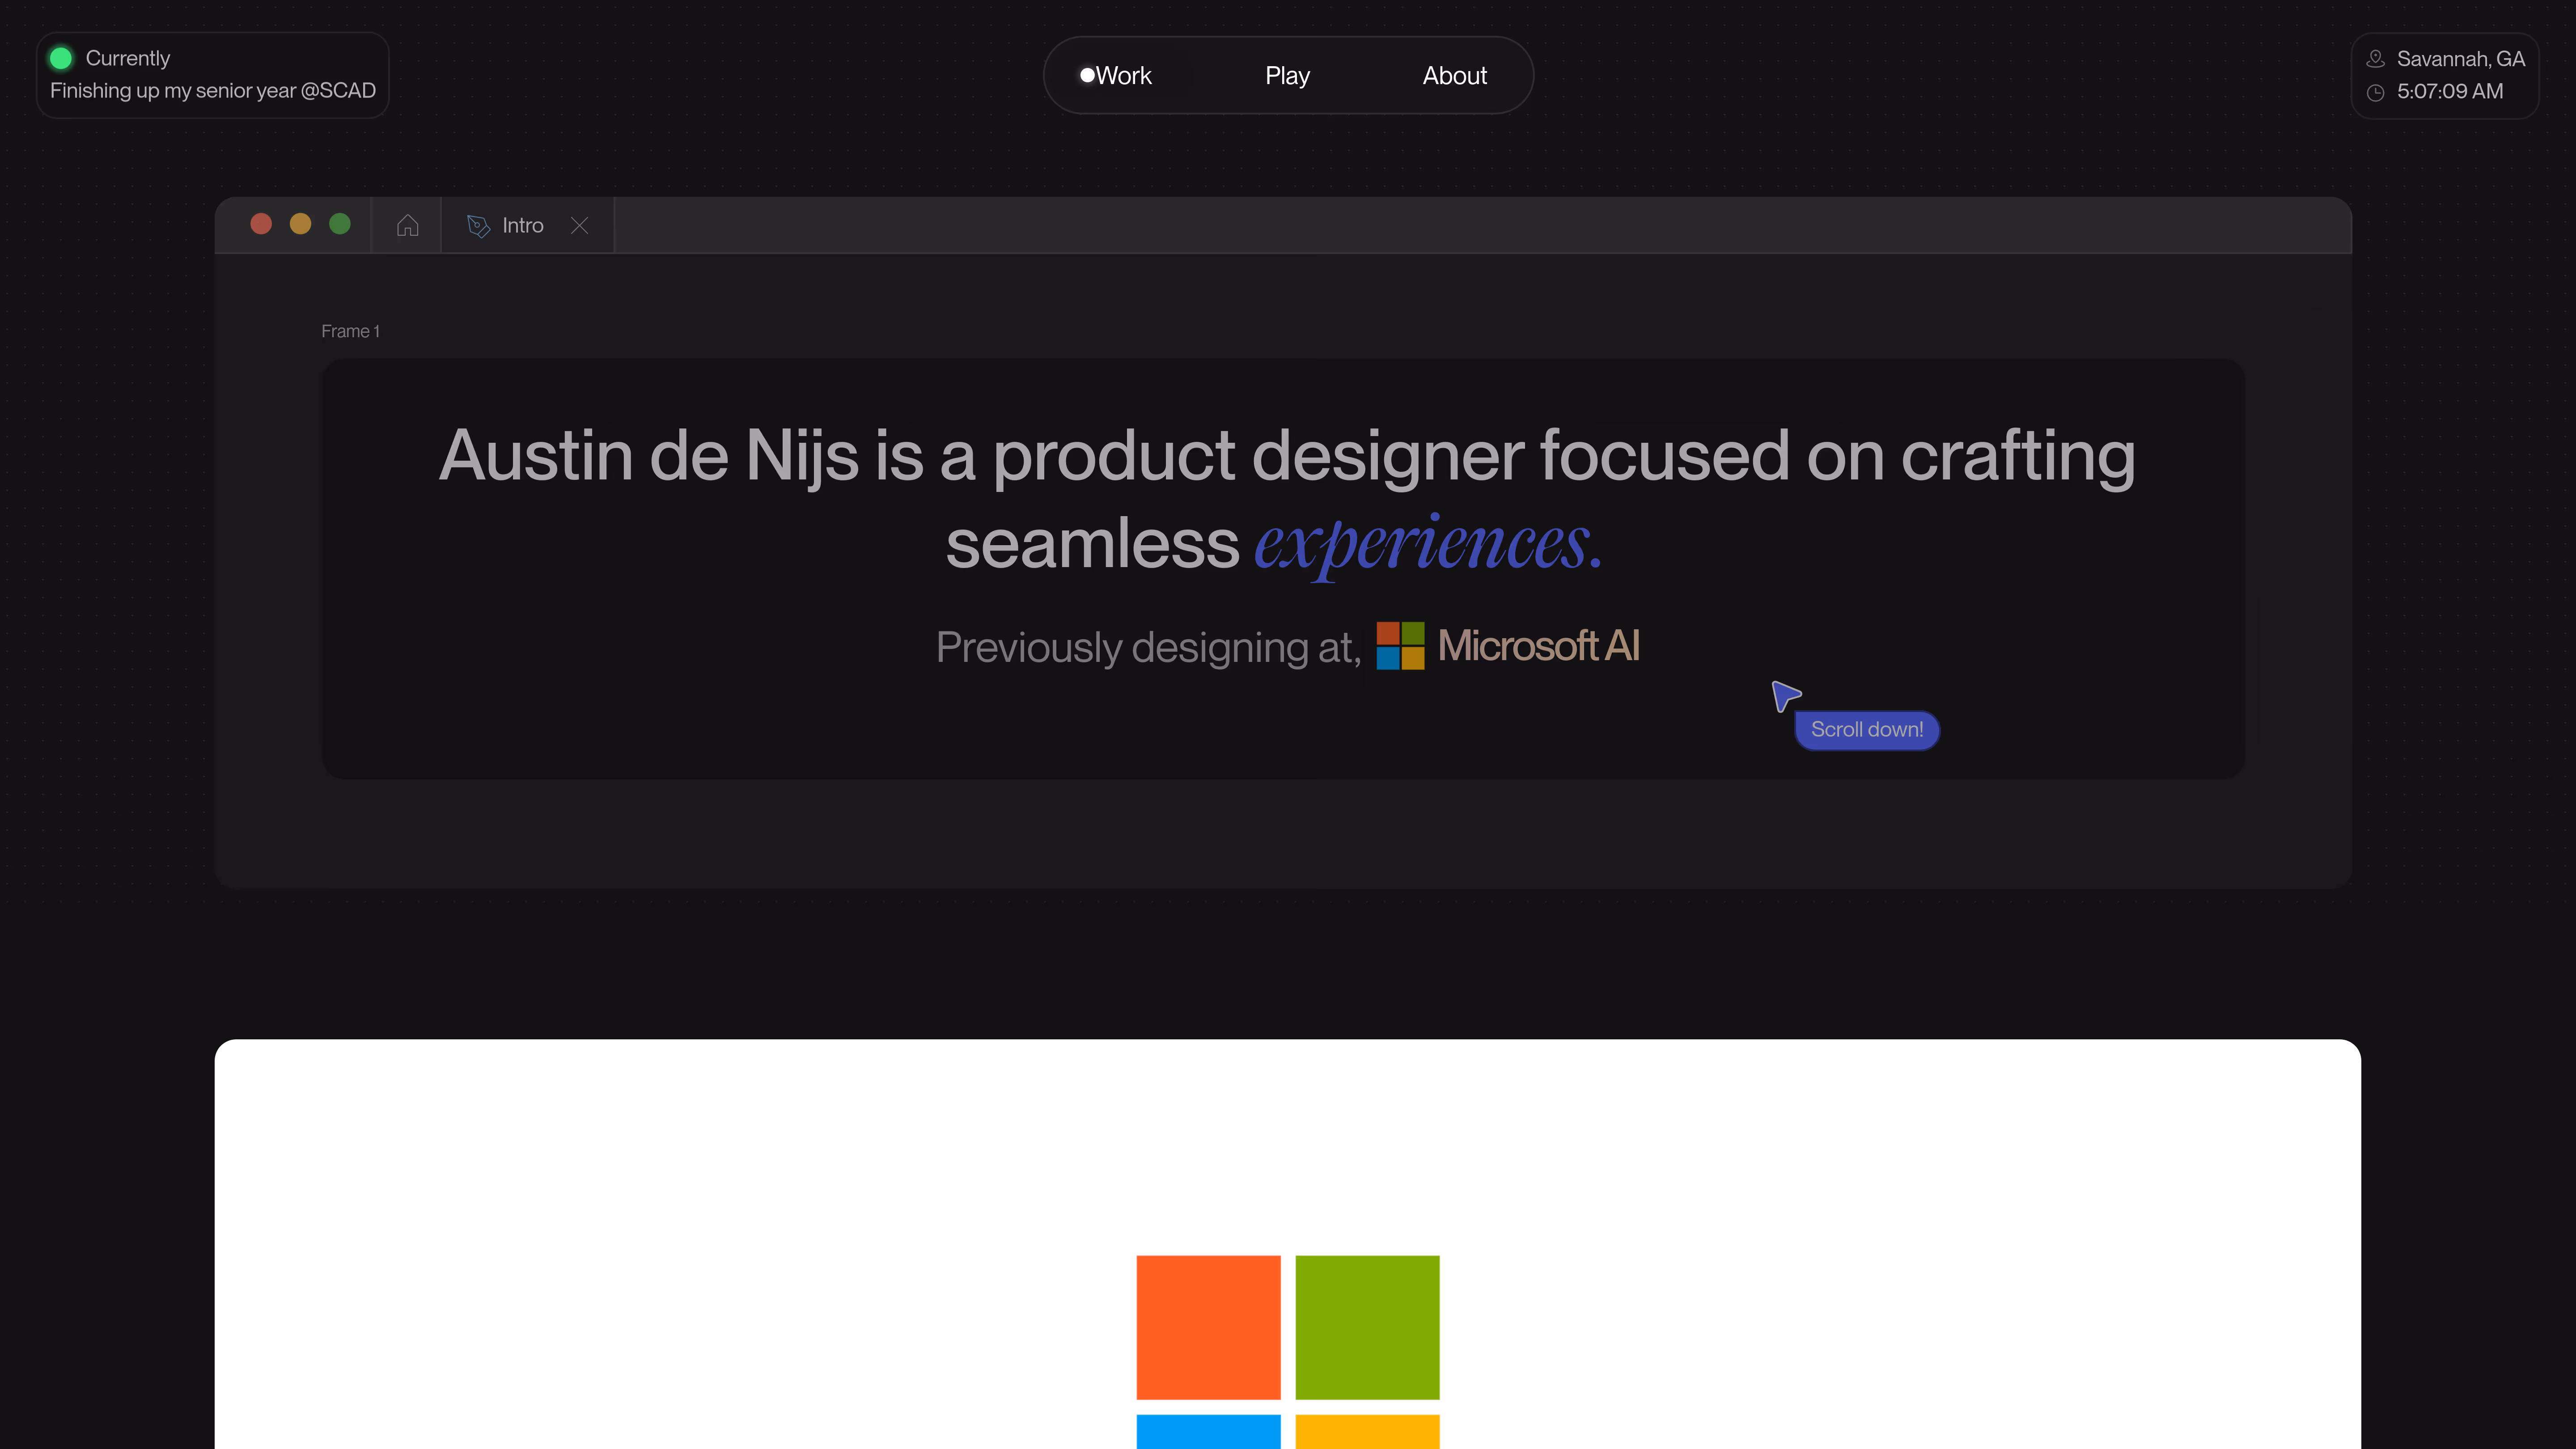This screenshot has height=1449, width=2576.
Task: Click the italic word experiences
Action: 1428,545
